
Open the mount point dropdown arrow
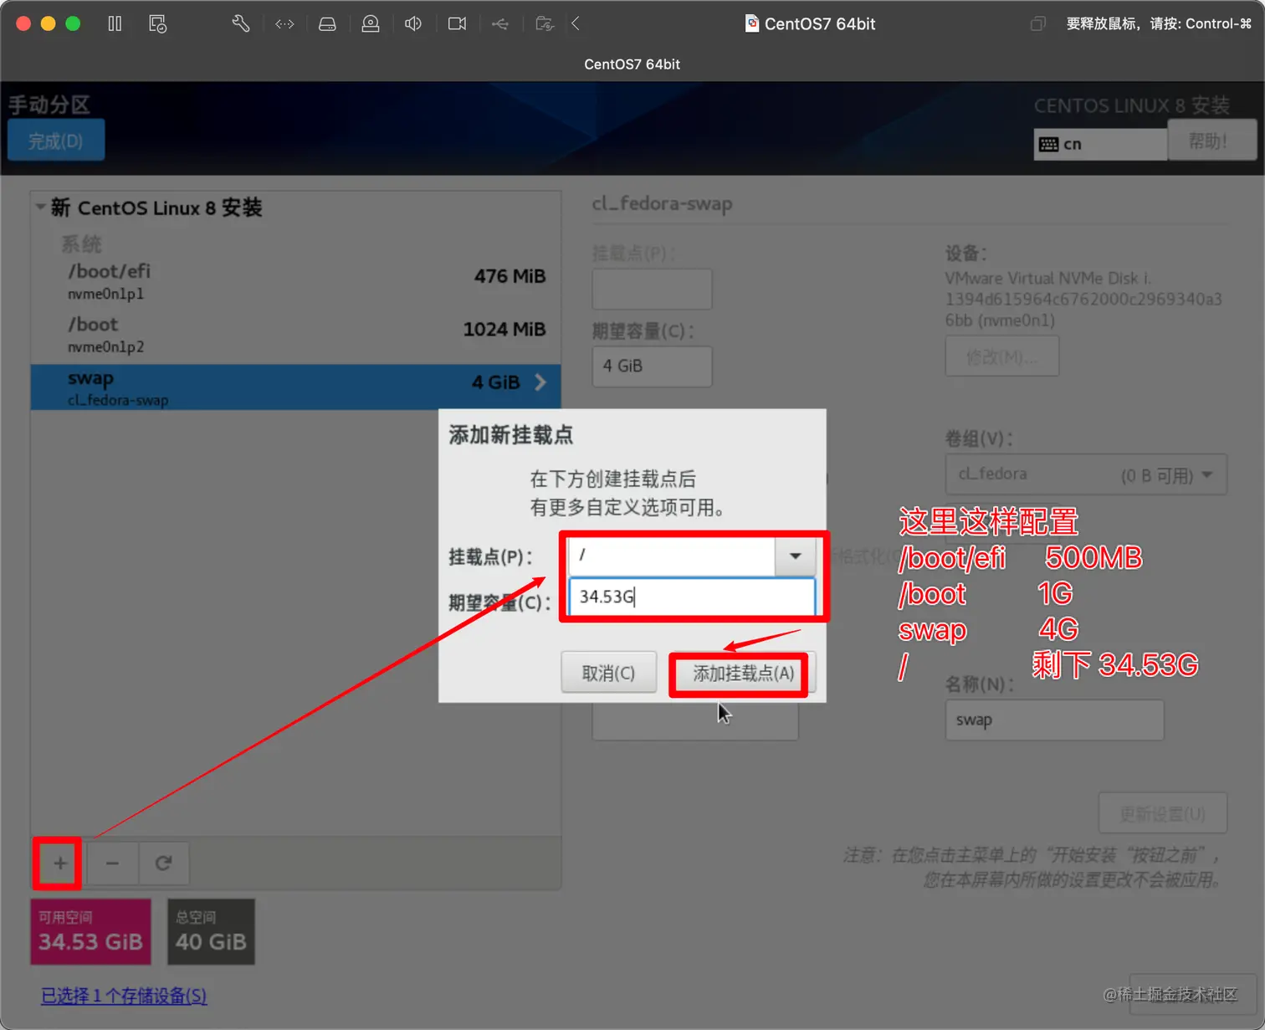pos(795,556)
